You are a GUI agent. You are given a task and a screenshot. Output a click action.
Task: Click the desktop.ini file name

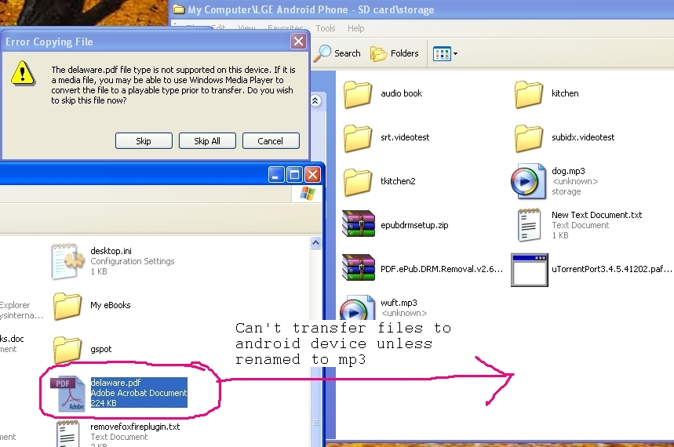111,251
